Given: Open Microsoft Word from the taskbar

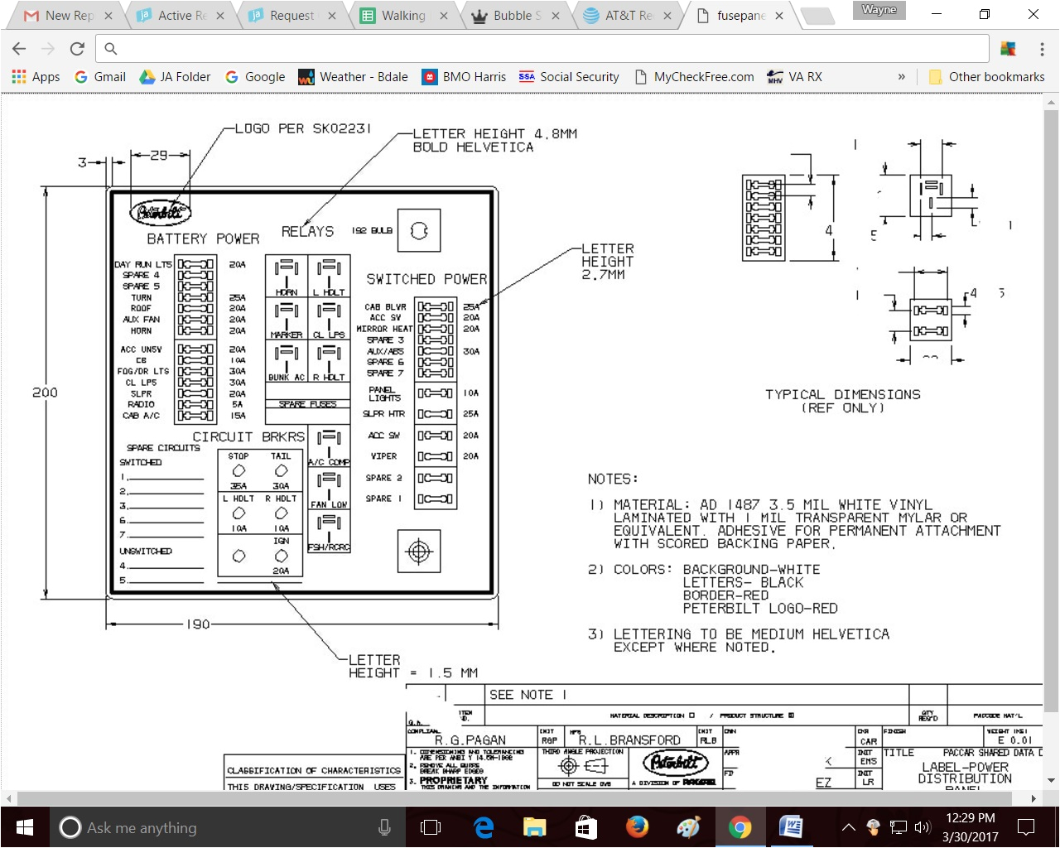Looking at the screenshot, I should tap(793, 826).
